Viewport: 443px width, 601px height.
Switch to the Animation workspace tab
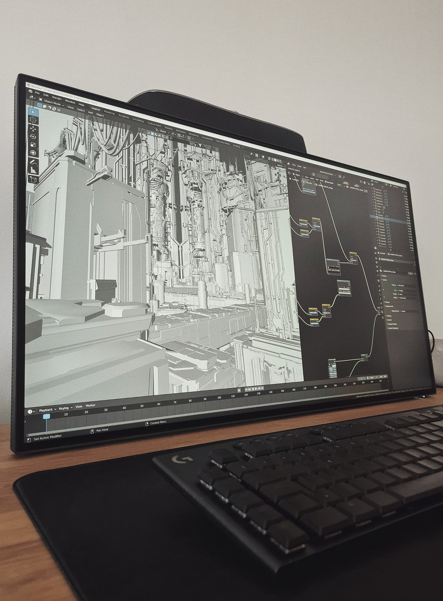point(181,132)
